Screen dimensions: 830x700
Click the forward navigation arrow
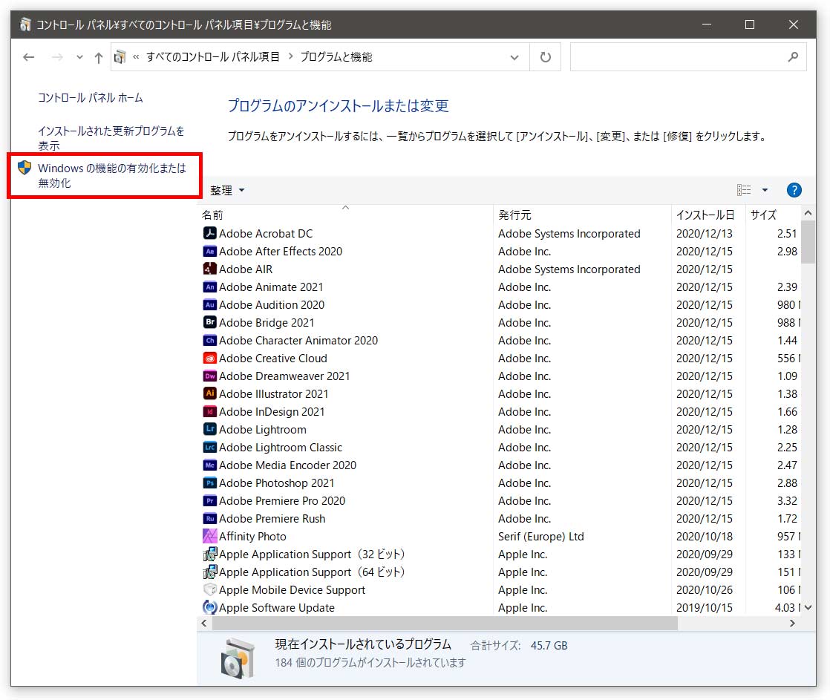pos(57,56)
